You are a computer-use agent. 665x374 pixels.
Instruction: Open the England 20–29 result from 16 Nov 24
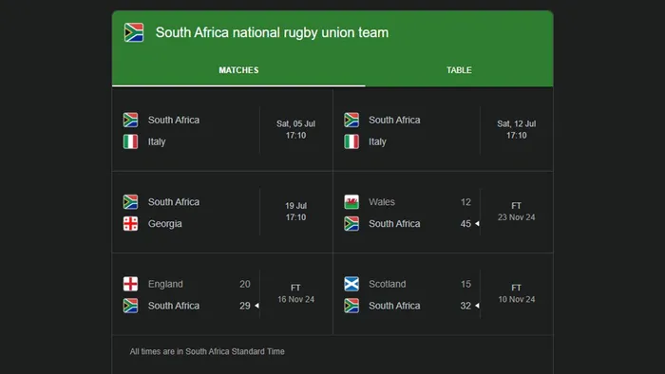pyautogui.click(x=222, y=294)
